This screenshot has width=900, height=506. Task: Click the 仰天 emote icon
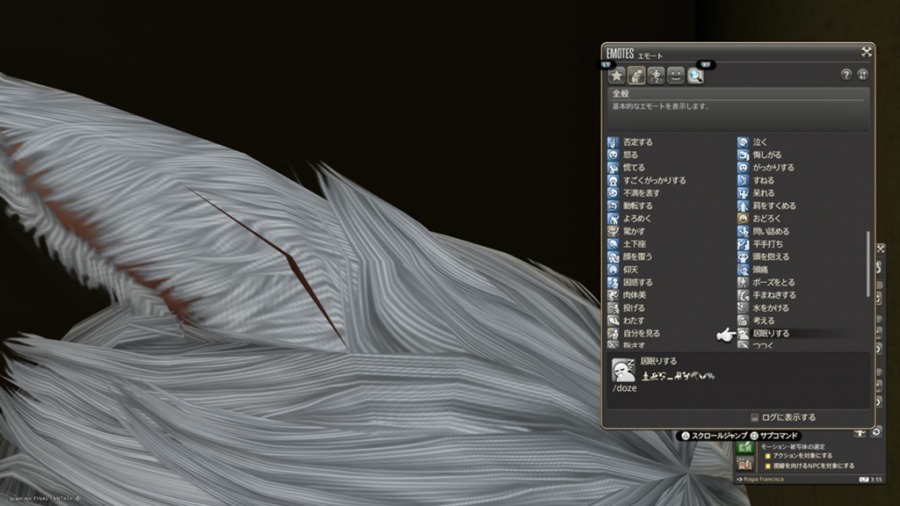pos(613,270)
